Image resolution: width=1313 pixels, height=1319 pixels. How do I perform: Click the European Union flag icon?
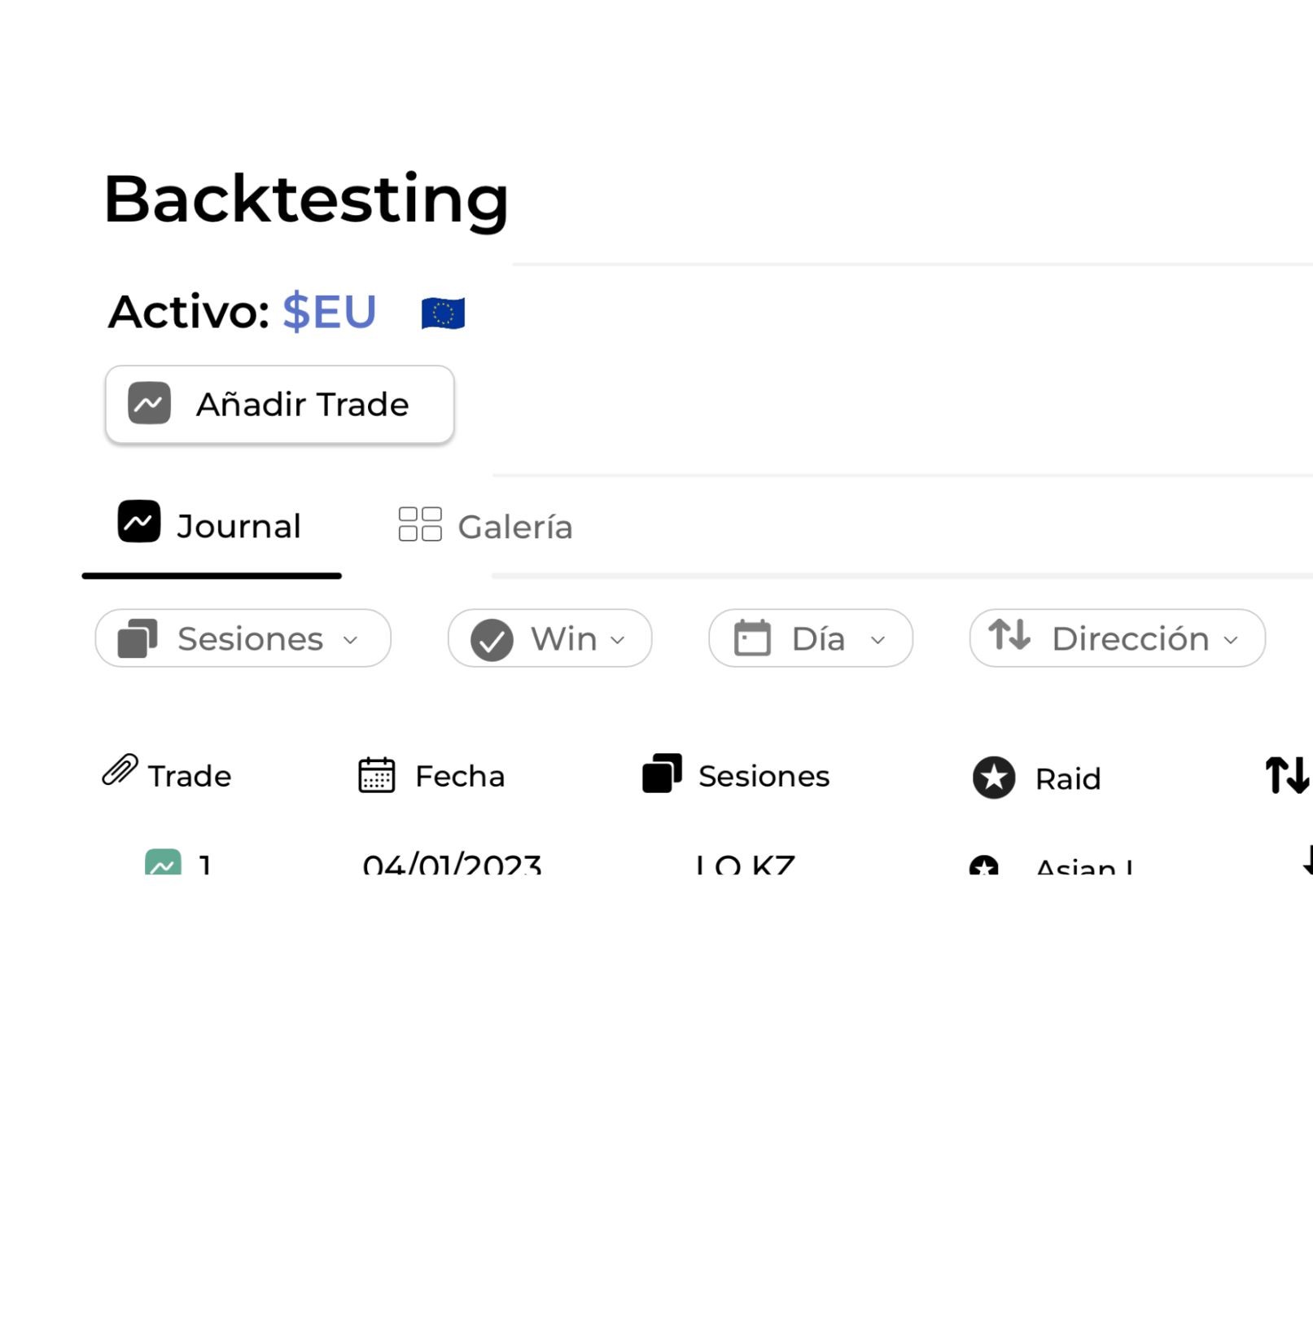click(x=443, y=313)
